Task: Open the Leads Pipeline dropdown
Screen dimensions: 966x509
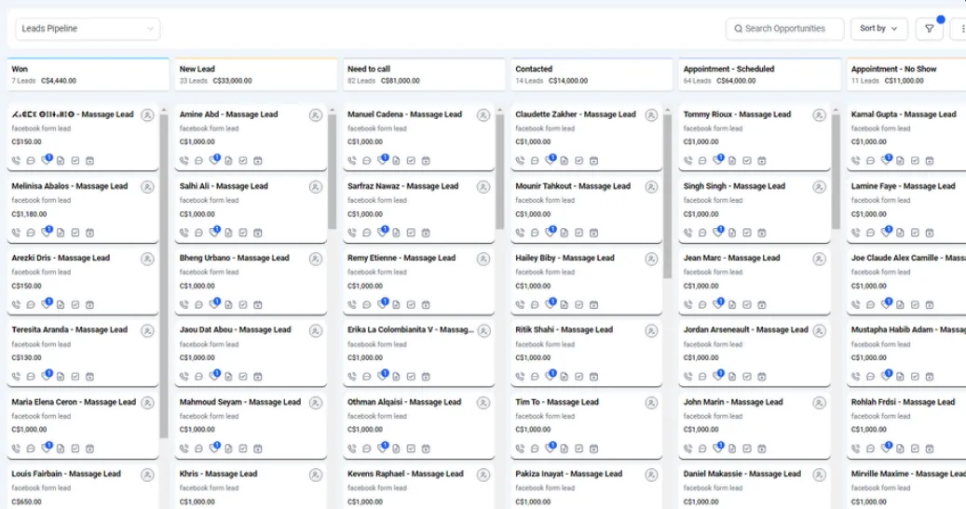Action: pos(88,29)
